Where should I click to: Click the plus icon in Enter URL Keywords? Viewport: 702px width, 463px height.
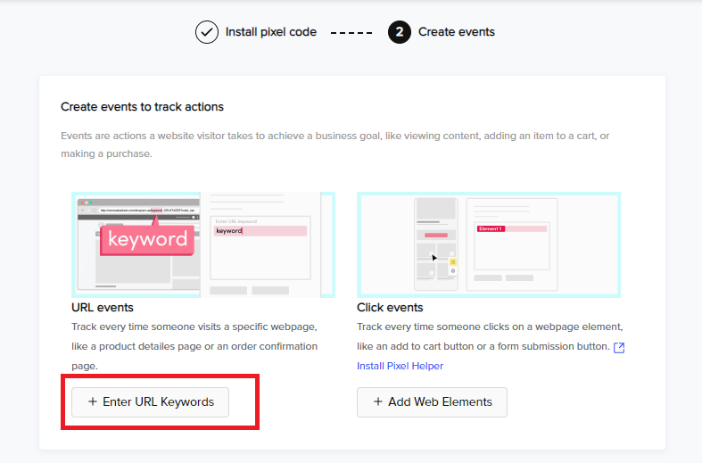coord(93,401)
